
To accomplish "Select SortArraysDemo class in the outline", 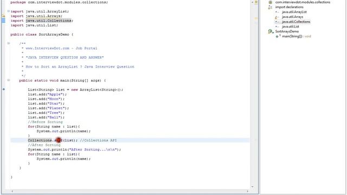I will (x=287, y=31).
